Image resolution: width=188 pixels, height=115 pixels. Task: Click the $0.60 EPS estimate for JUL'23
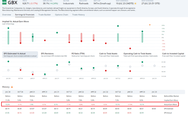pyautogui.click(x=154, y=109)
